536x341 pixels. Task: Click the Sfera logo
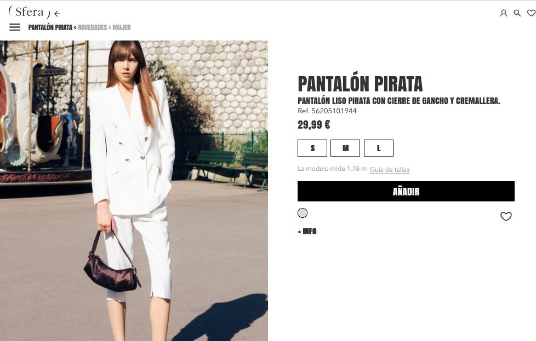point(30,12)
